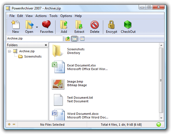Click the CheckOut green cube icon
The image size is (171, 134).
click(128, 25)
